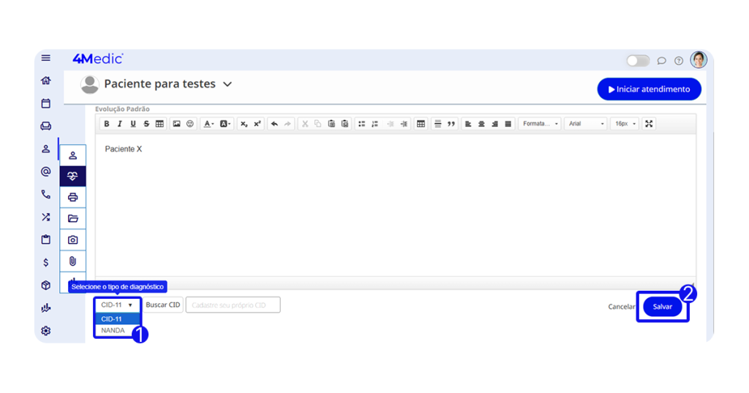Image resolution: width=749 pixels, height=393 pixels.
Task: Select NANDA option in dropdown list
Action: [113, 330]
